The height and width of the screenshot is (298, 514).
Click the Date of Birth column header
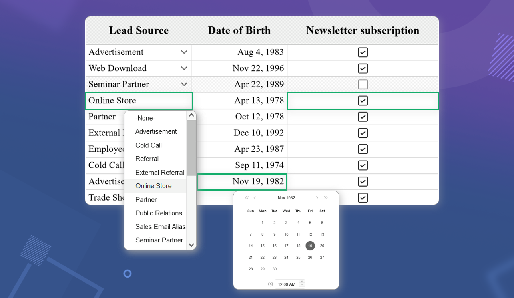[x=239, y=30]
